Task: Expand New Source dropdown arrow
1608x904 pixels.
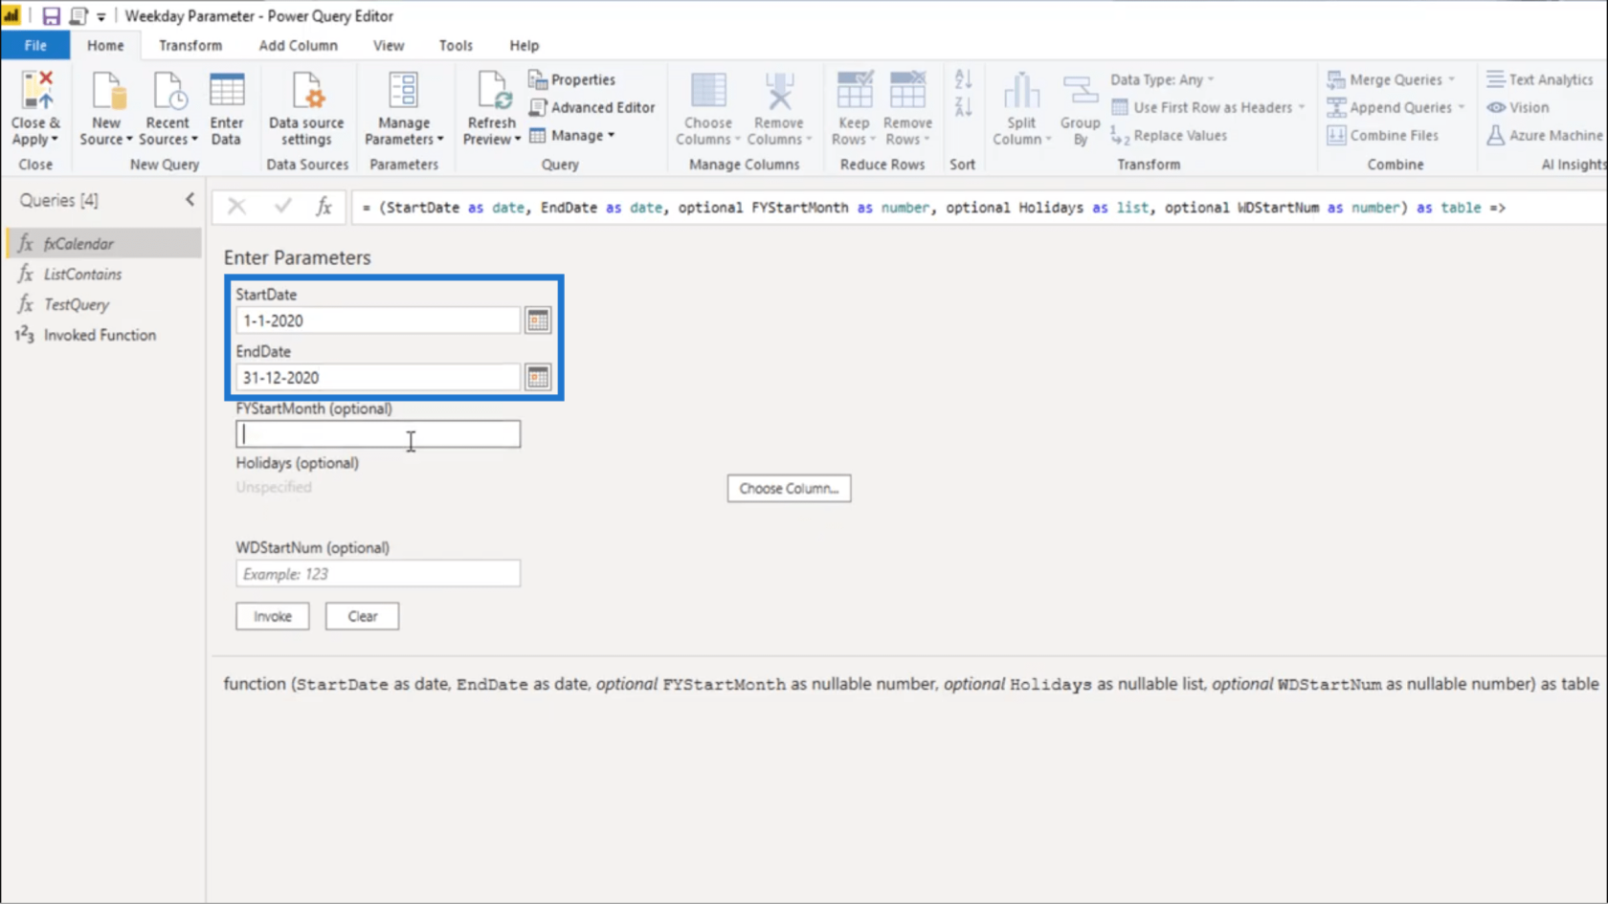Action: coord(129,140)
